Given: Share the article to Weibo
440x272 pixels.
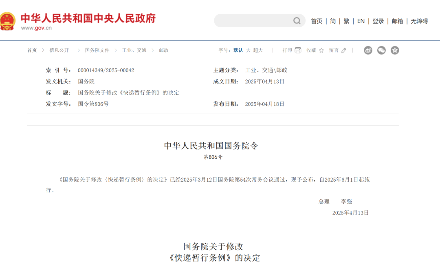Looking at the screenshot, I should point(368,50).
